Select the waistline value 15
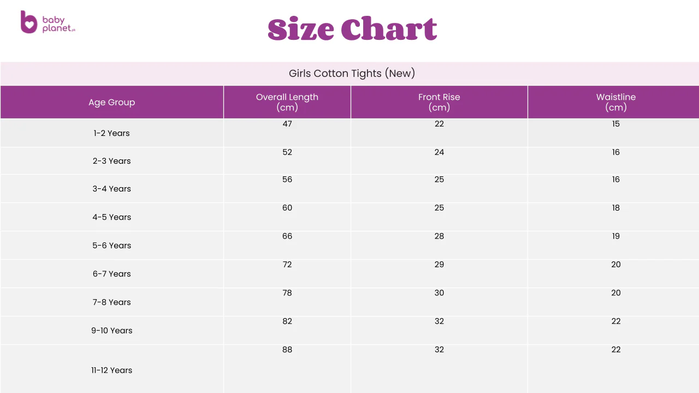699x393 pixels. click(615, 124)
